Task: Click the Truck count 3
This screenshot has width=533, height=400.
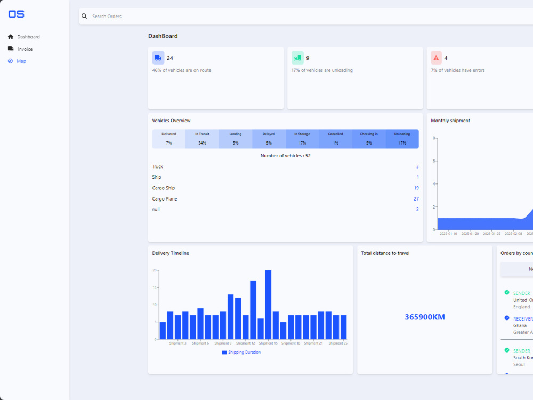Action: click(417, 166)
